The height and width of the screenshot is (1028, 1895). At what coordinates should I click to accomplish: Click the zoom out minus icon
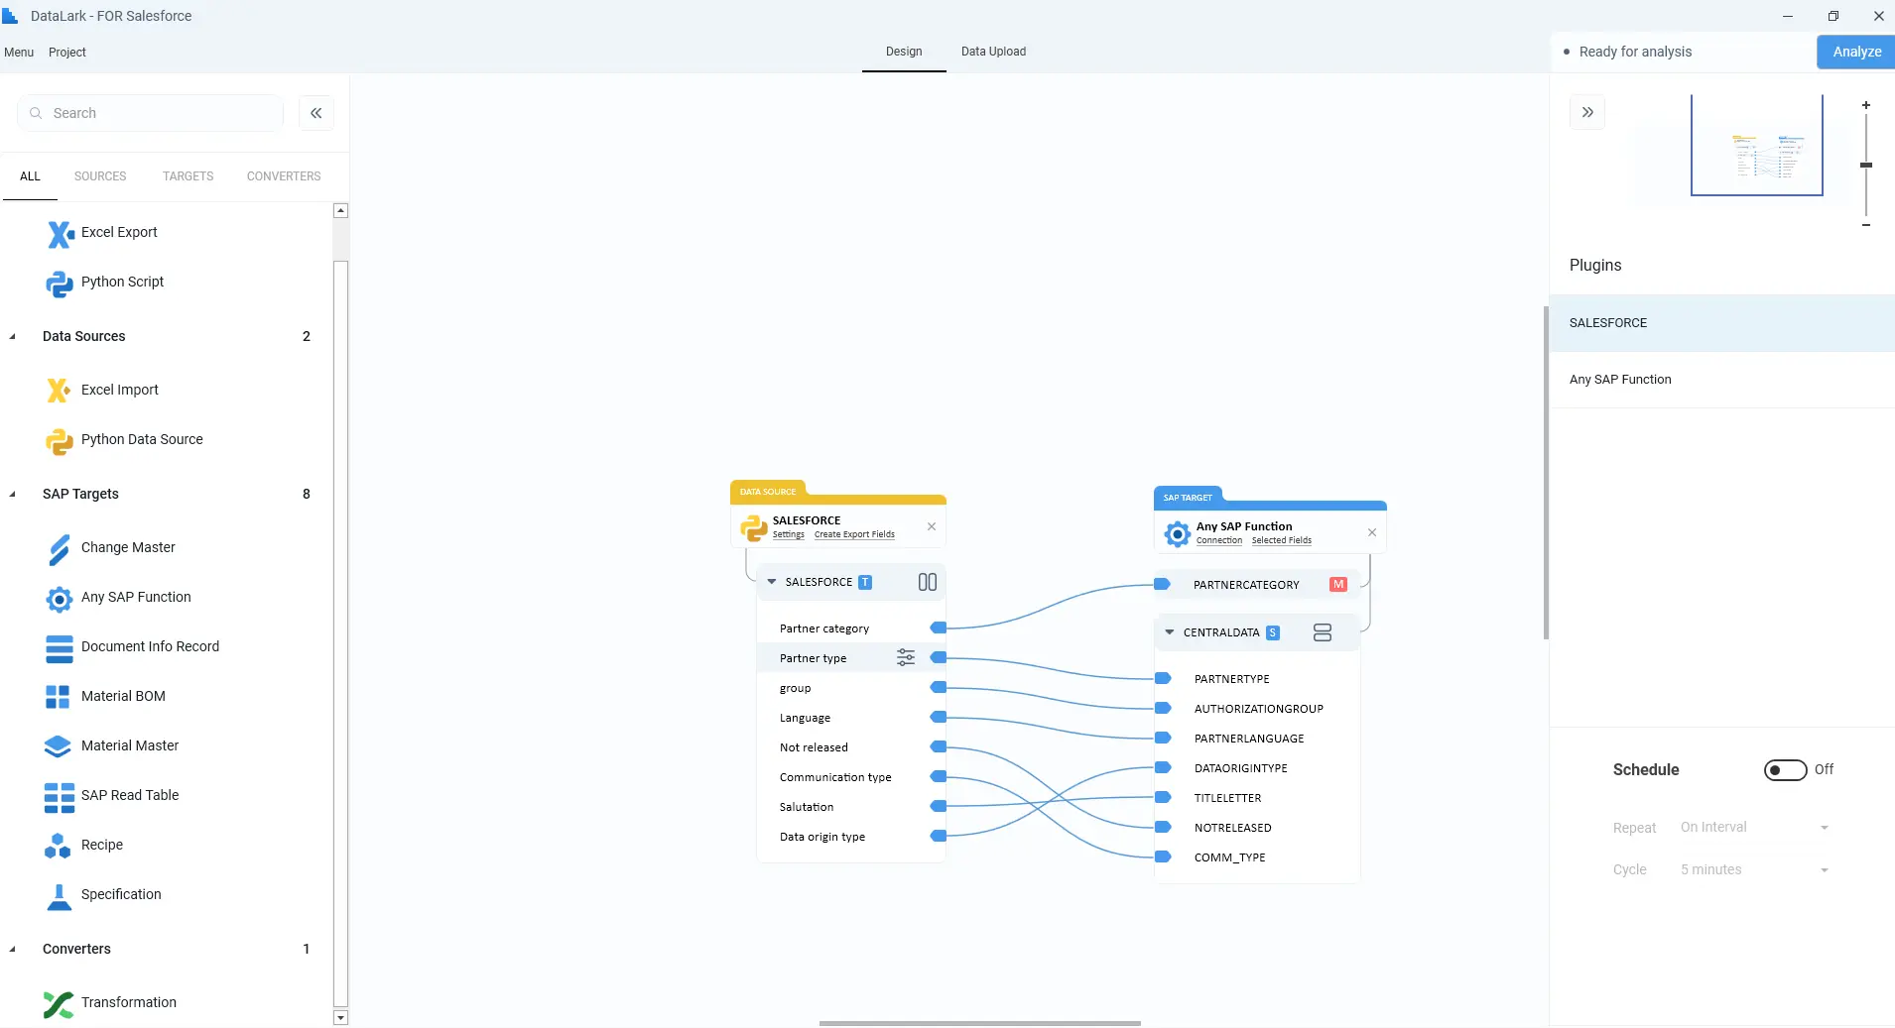tap(1866, 225)
